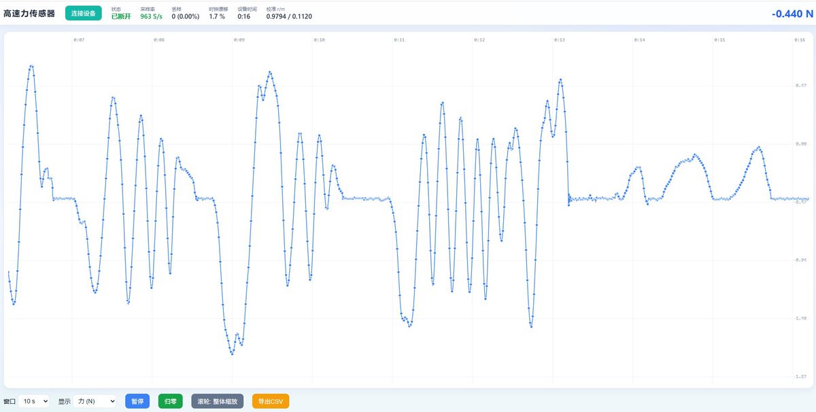
Task: Click the 1.7 % clock drift value
Action: [217, 16]
